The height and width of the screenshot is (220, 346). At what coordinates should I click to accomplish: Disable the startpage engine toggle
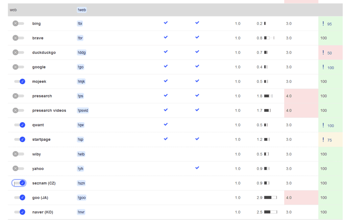coord(20,139)
